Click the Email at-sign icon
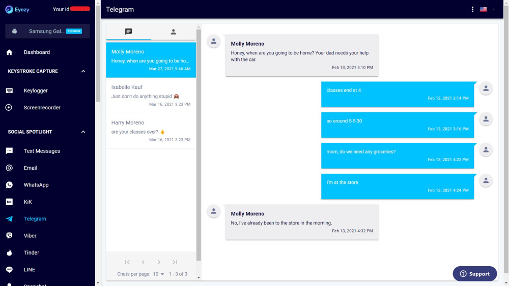This screenshot has width=509, height=286. 9,168
